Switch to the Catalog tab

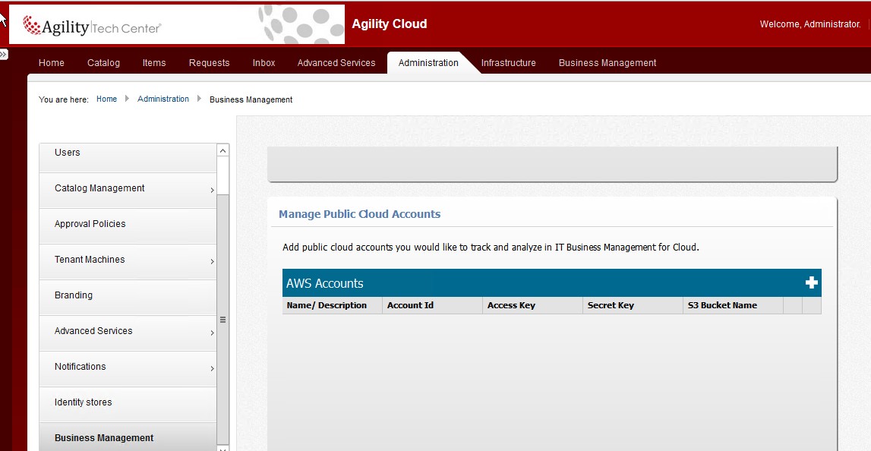103,63
